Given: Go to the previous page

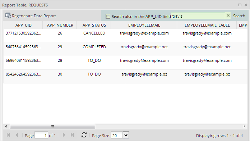Looking at the screenshot, I should point(17,135).
